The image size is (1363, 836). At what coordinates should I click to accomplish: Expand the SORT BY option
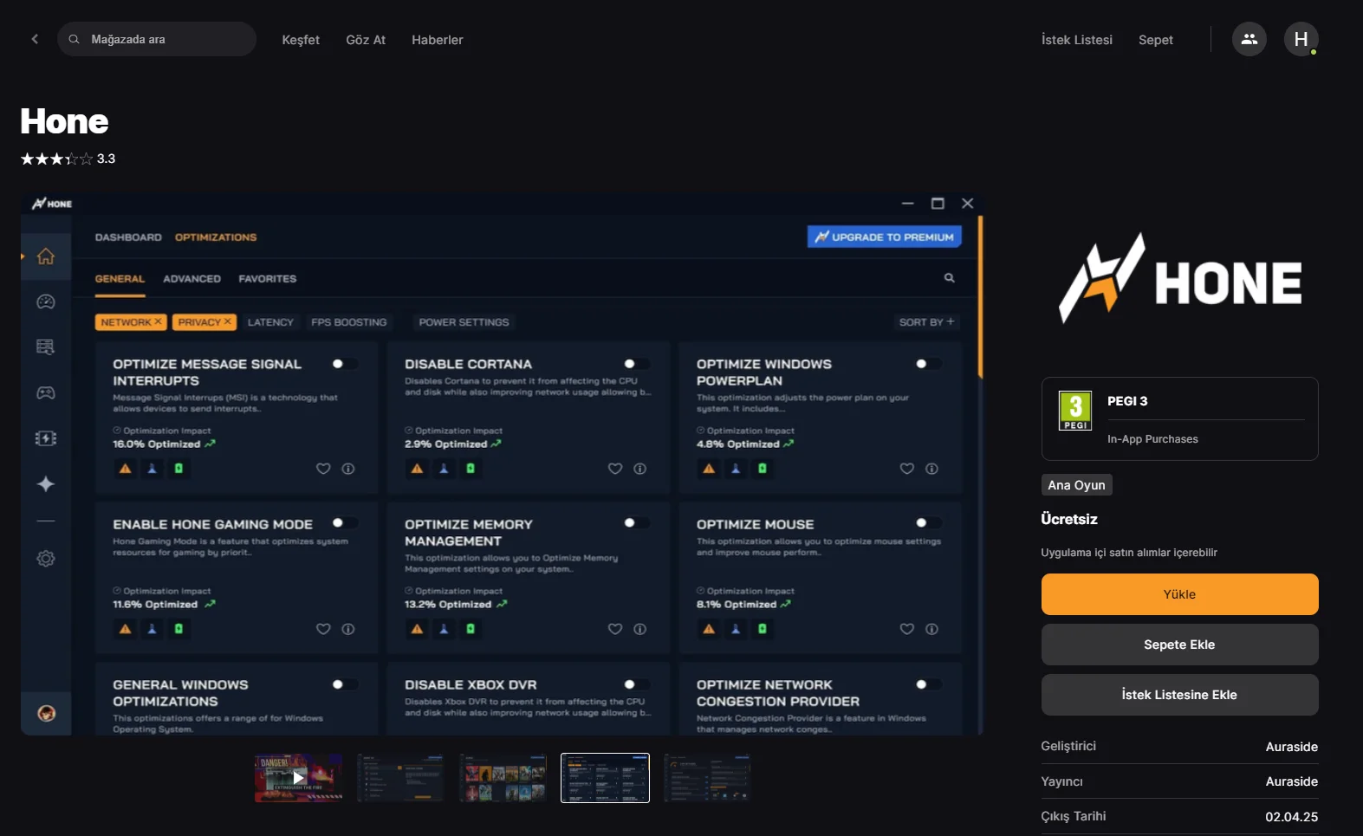tap(926, 322)
